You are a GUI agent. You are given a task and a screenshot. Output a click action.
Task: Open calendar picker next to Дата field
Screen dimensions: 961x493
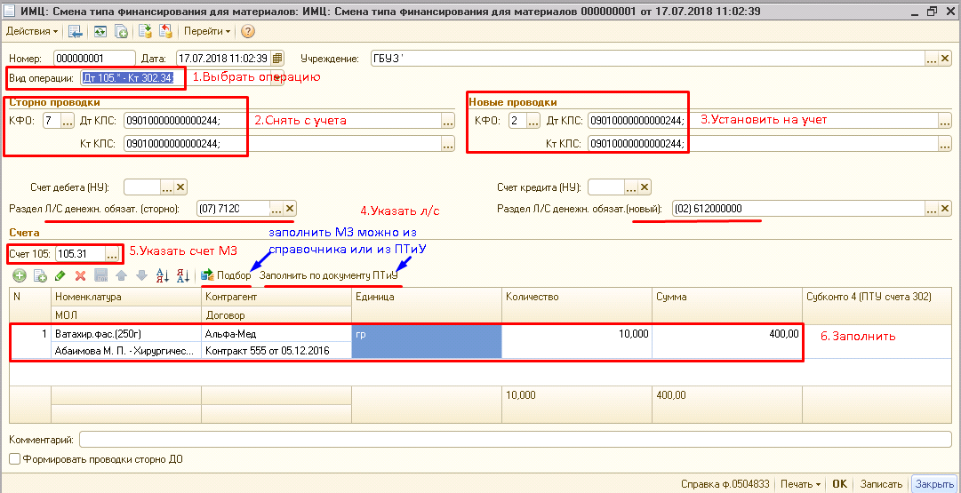pyautogui.click(x=277, y=59)
